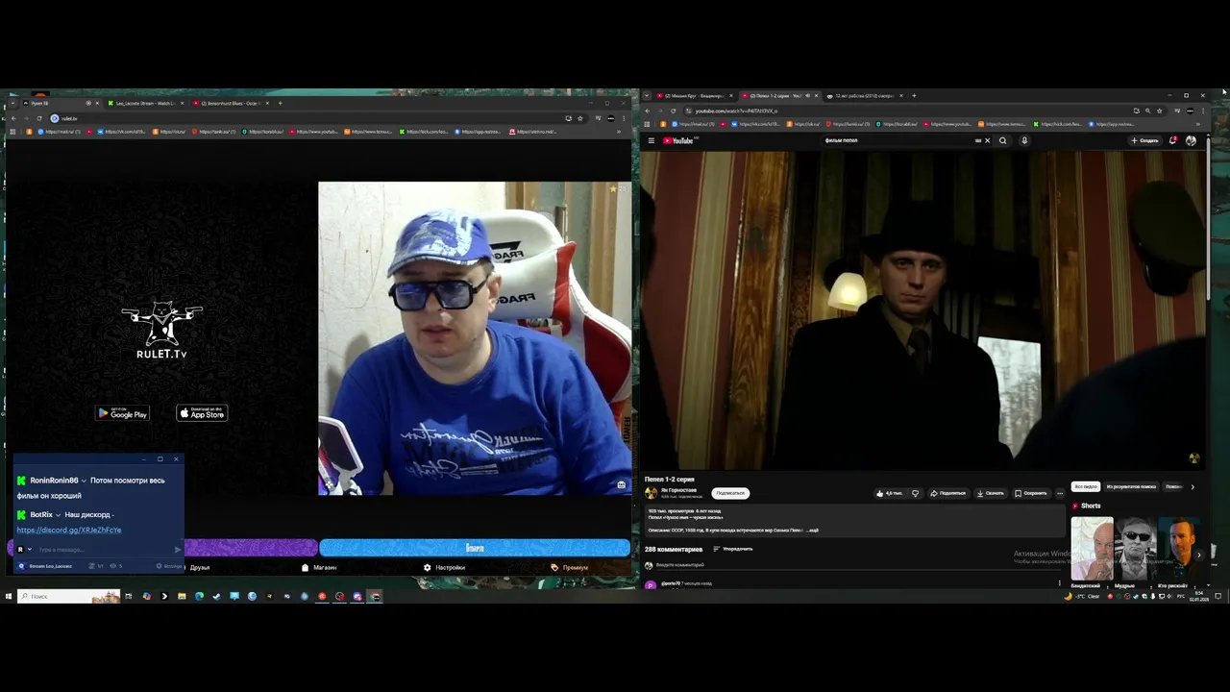Click the Windows taskbar search box
This screenshot has height=692, width=1230.
[69, 596]
